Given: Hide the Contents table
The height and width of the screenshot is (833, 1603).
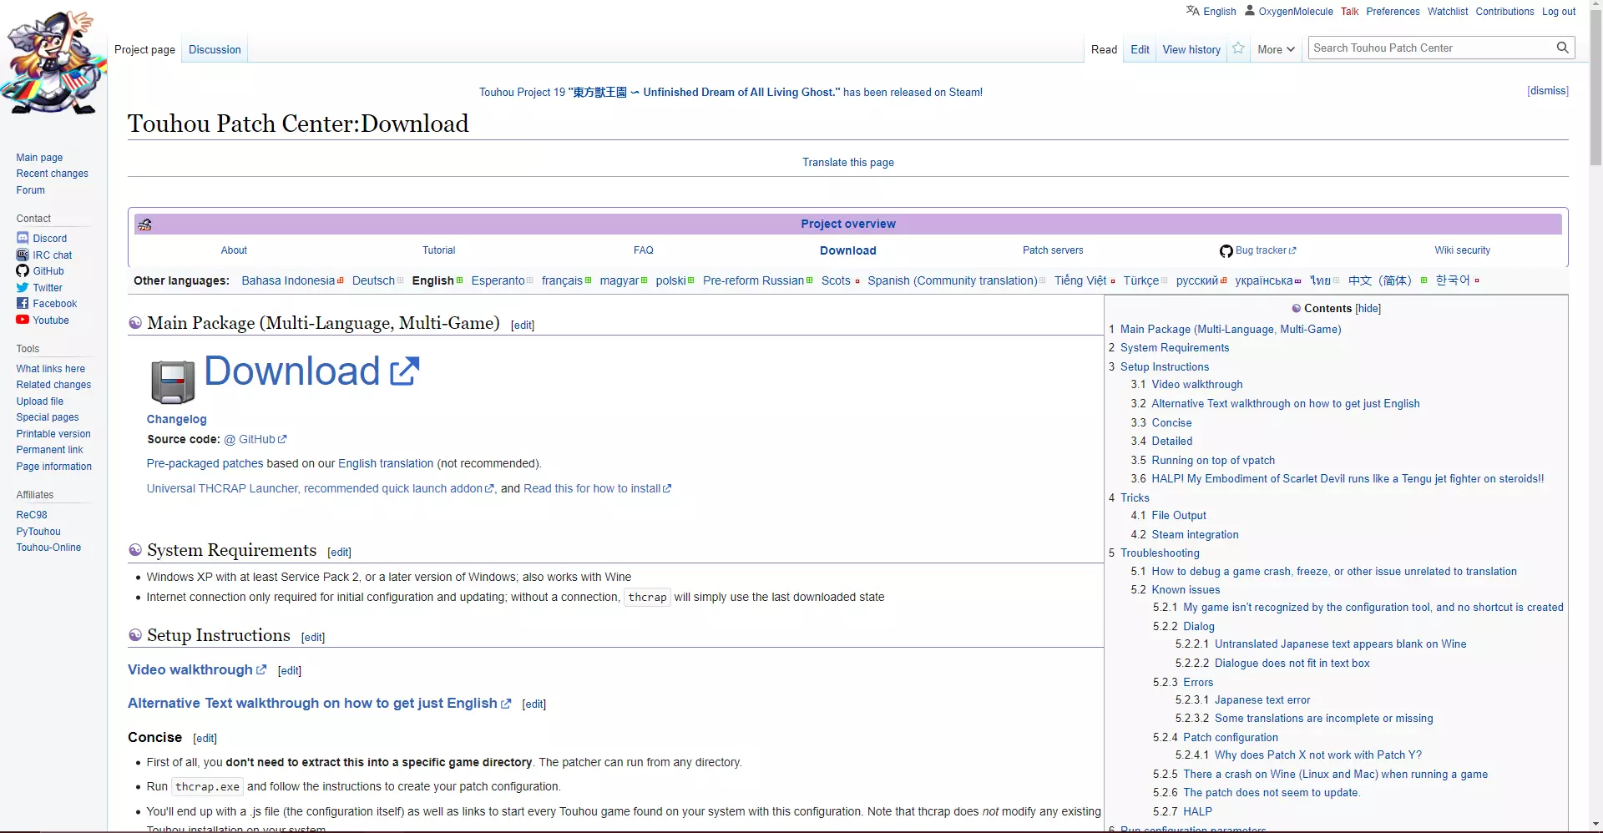Looking at the screenshot, I should pos(1368,309).
